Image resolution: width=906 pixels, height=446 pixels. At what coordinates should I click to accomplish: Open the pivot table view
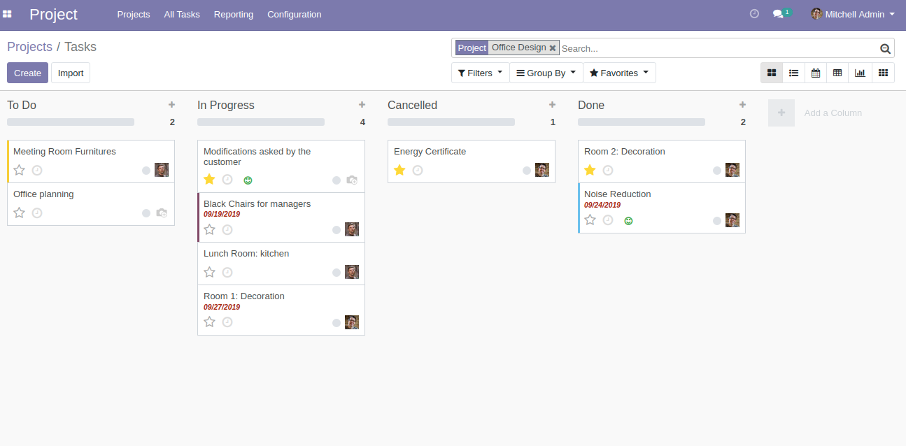click(837, 73)
